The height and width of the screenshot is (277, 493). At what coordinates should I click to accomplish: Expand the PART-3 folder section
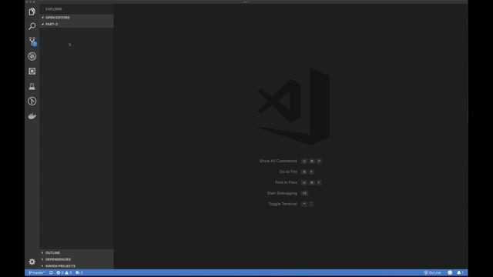coord(77,24)
